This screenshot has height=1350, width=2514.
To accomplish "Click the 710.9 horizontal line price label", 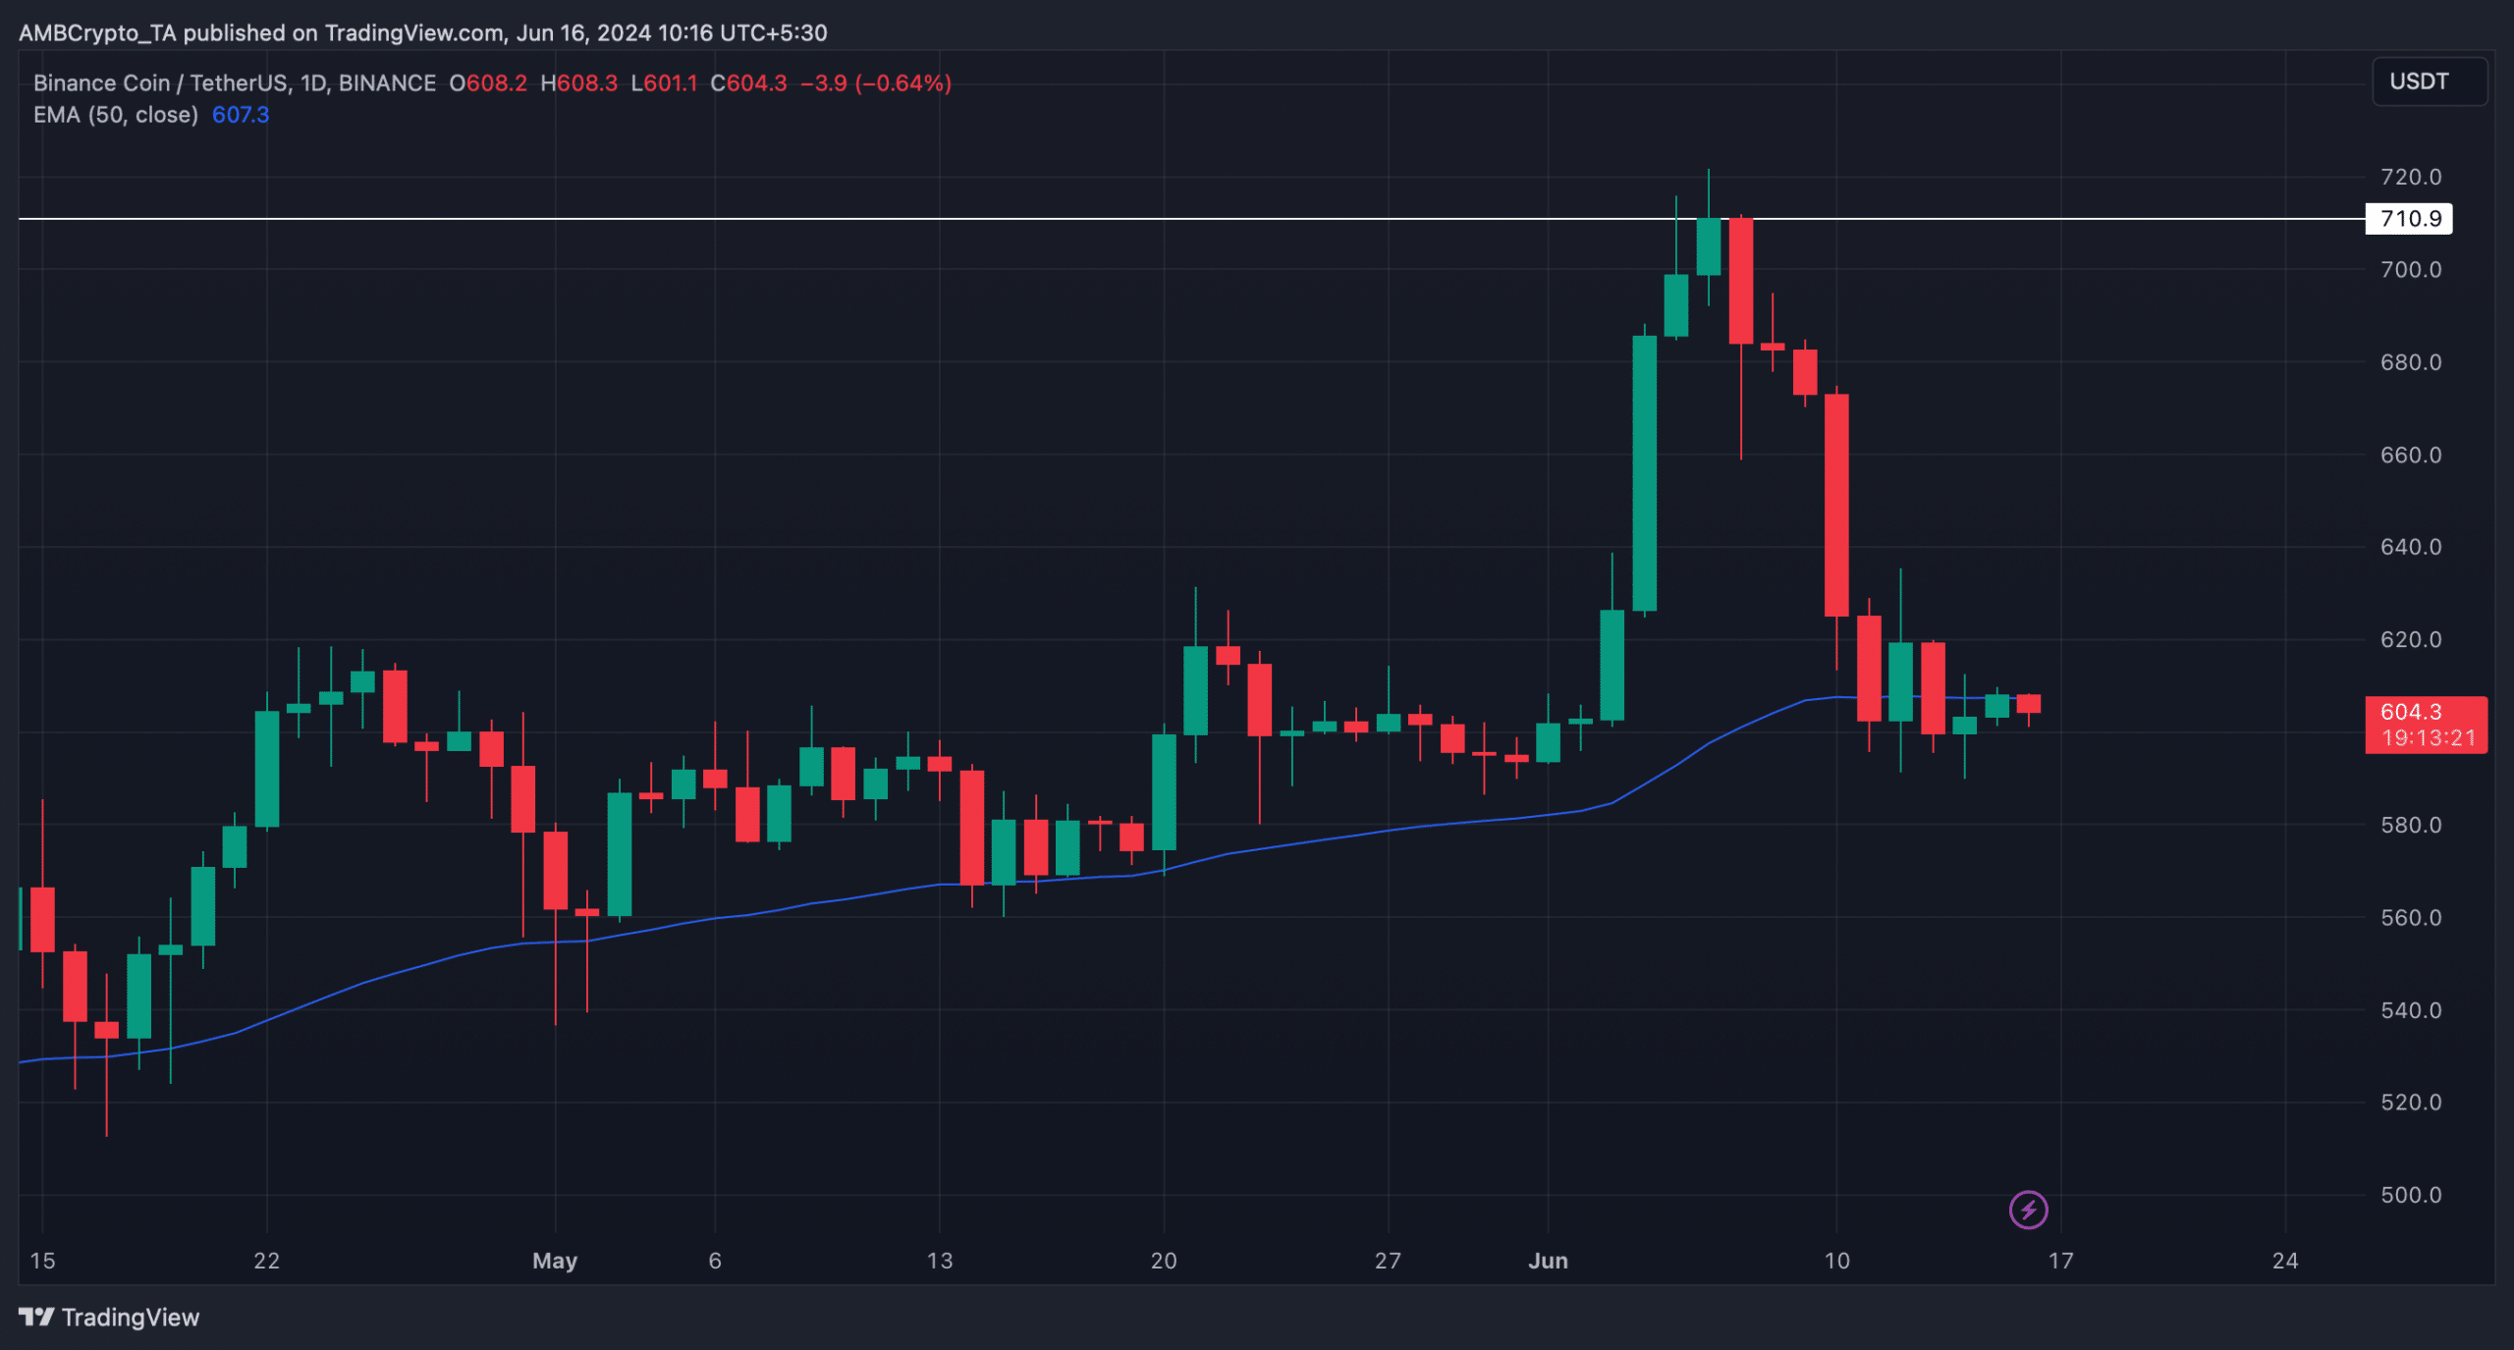I will point(2409,218).
